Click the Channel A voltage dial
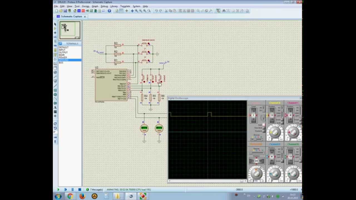This screenshot has height=200, width=356. tap(275, 132)
